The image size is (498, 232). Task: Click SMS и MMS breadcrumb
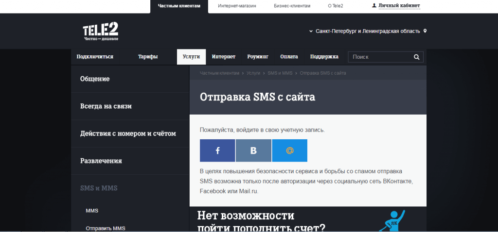pyautogui.click(x=280, y=73)
